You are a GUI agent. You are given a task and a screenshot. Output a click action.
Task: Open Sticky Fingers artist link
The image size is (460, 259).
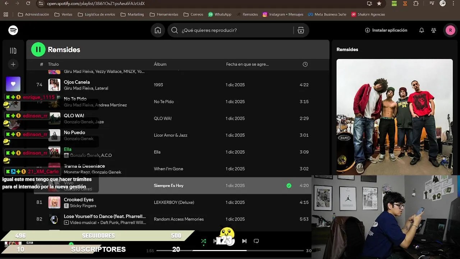tap(83, 206)
